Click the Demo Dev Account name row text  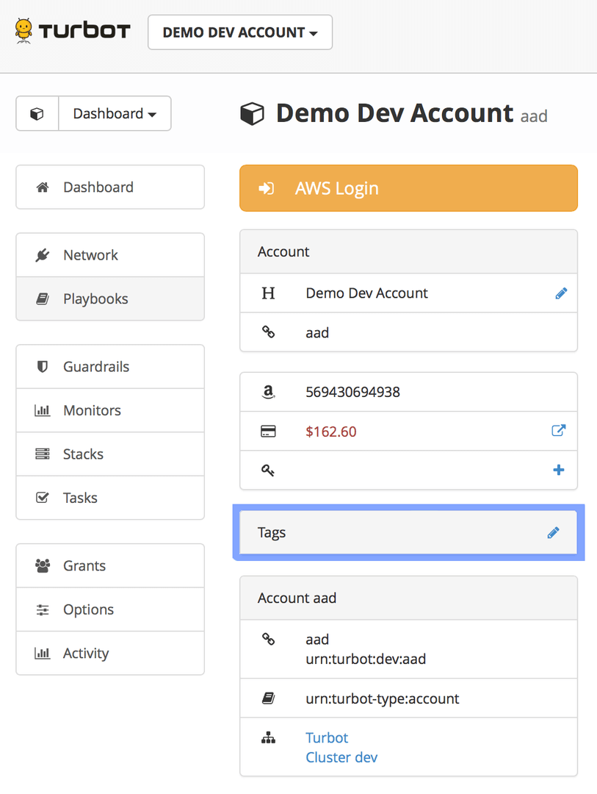tap(367, 293)
